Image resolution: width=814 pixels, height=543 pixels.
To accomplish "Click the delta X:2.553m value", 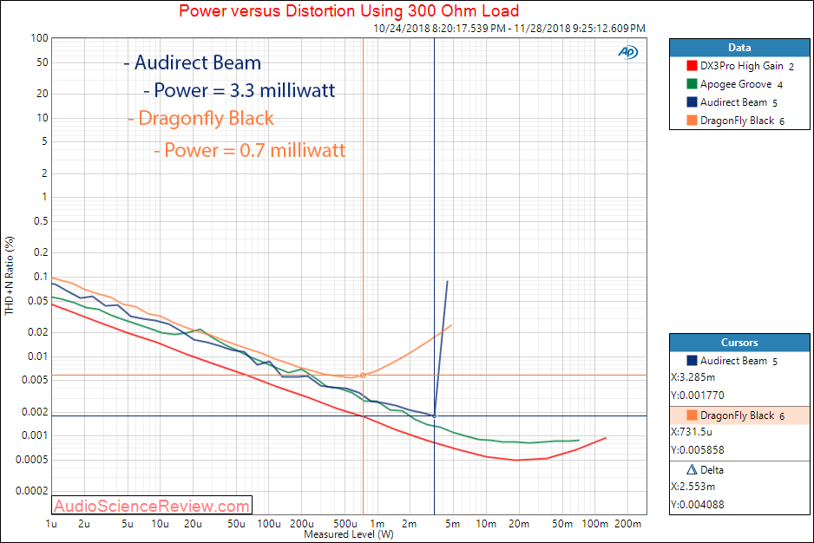I will click(693, 487).
